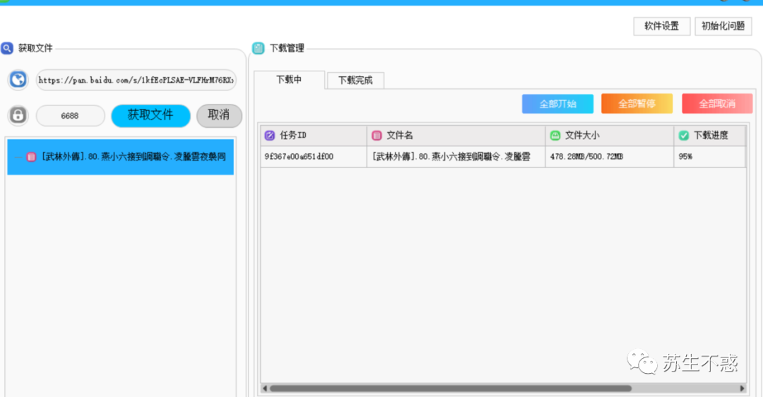
Task: Switch to the 下载完成 tab
Action: click(x=355, y=81)
